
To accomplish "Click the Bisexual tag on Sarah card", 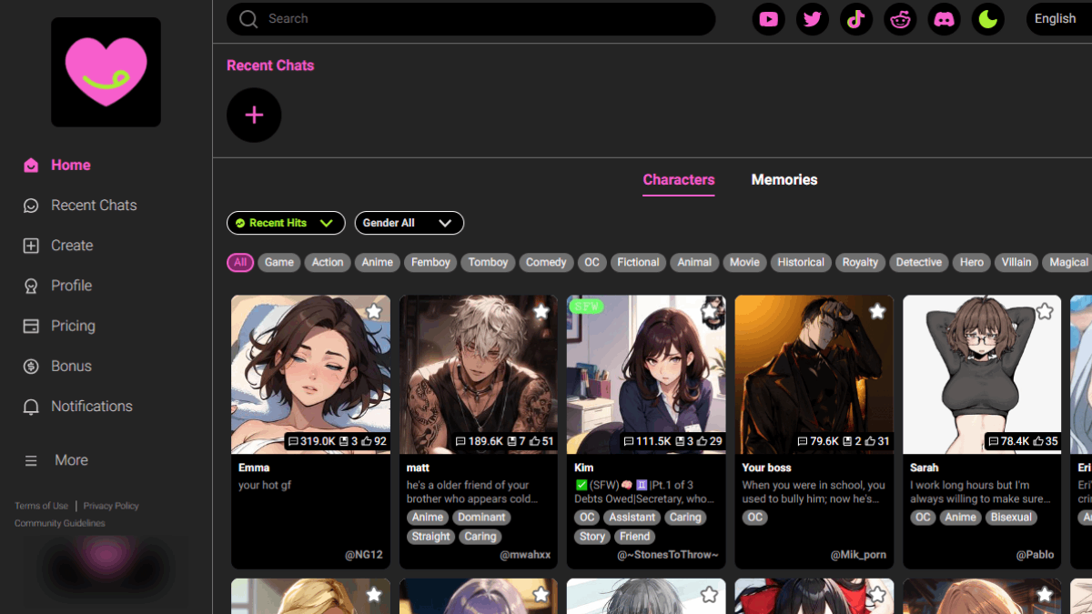I will pos(1011,518).
